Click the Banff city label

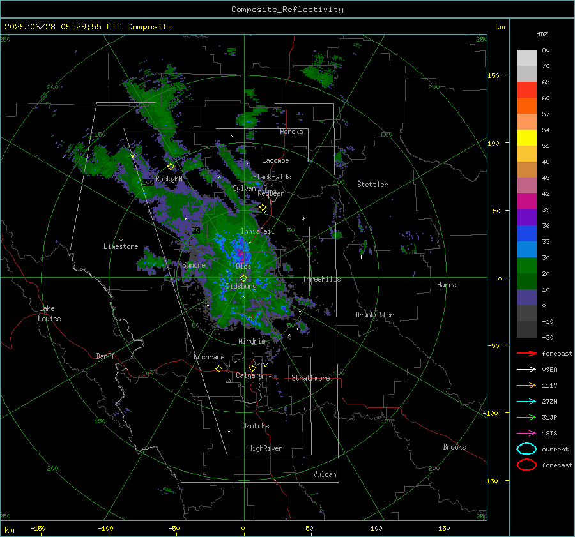click(x=105, y=356)
